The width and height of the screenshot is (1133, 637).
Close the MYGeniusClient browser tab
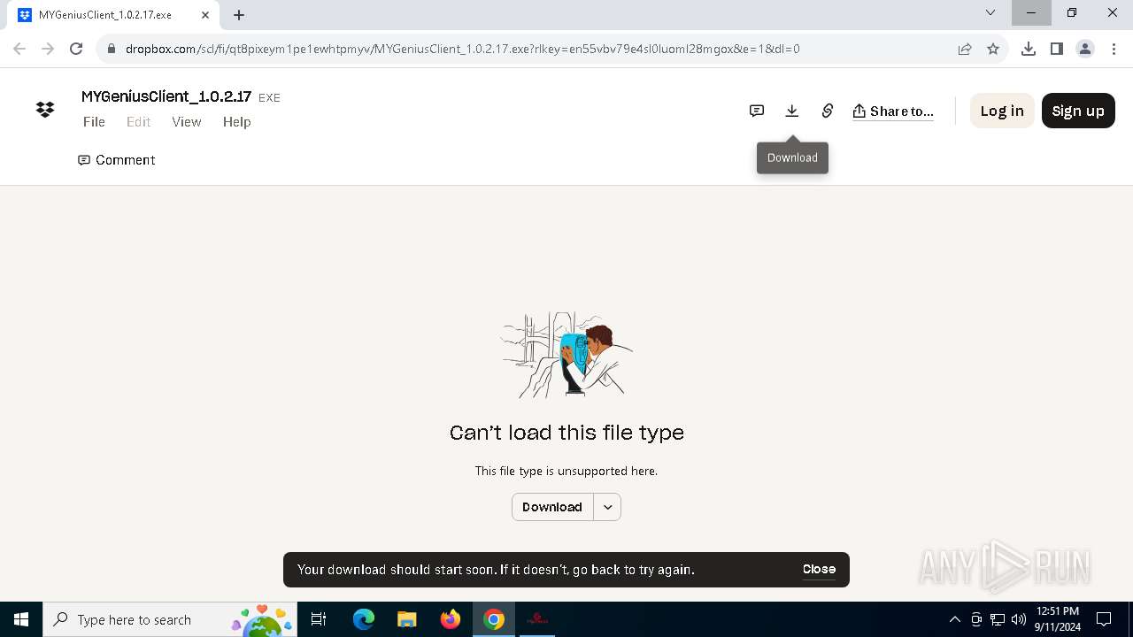(x=205, y=15)
